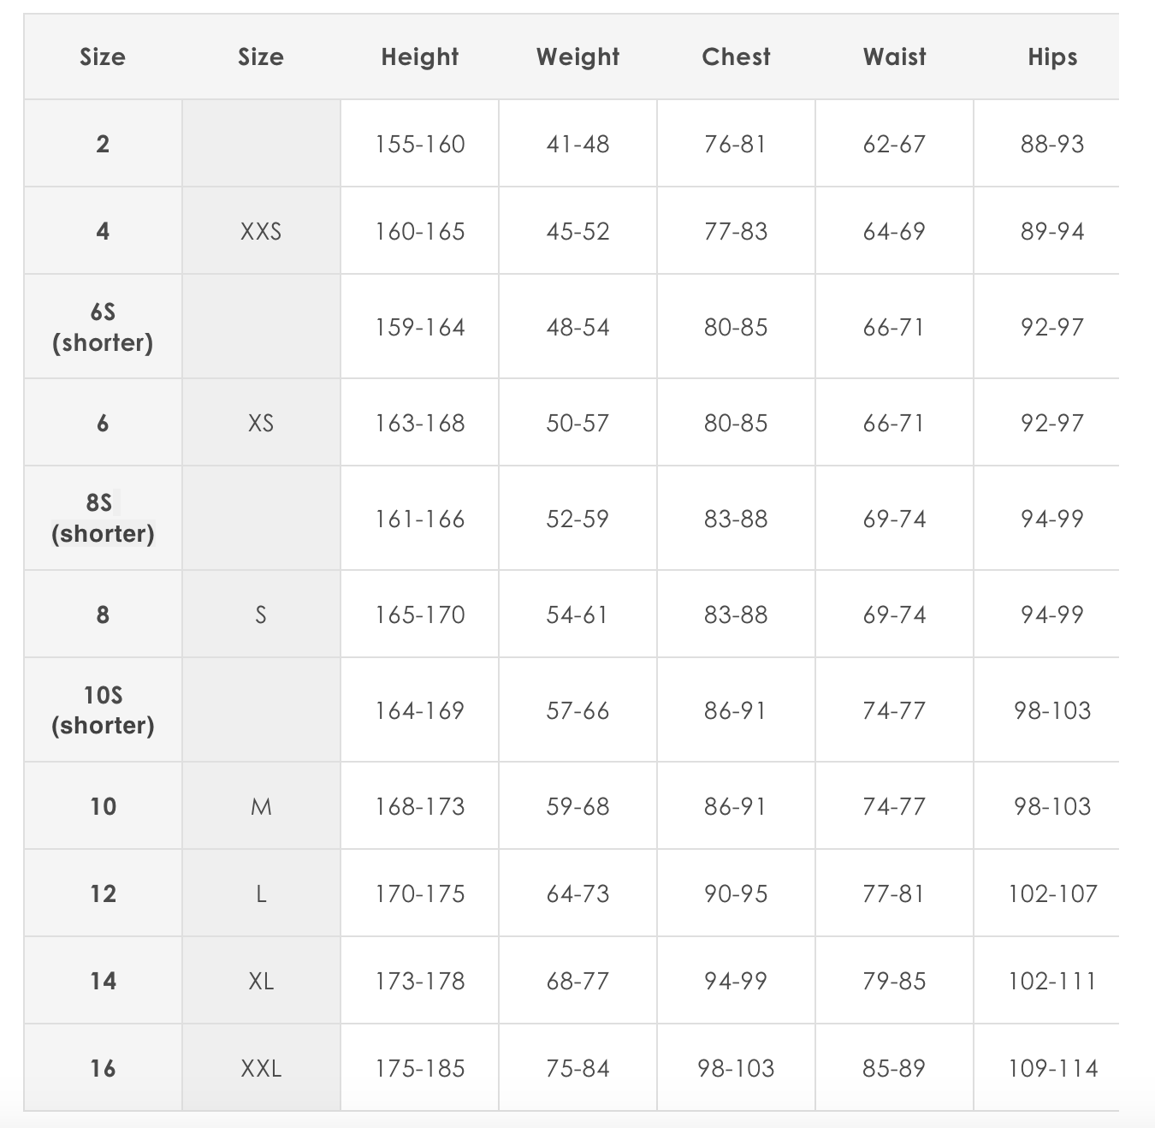The height and width of the screenshot is (1128, 1155).
Task: Click the chest cell 98-103
Action: (736, 1068)
